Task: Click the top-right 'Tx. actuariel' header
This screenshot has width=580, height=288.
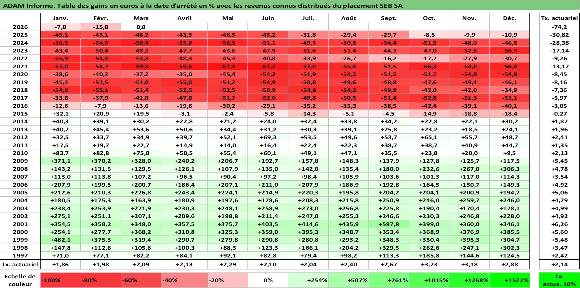Action: tap(559, 18)
